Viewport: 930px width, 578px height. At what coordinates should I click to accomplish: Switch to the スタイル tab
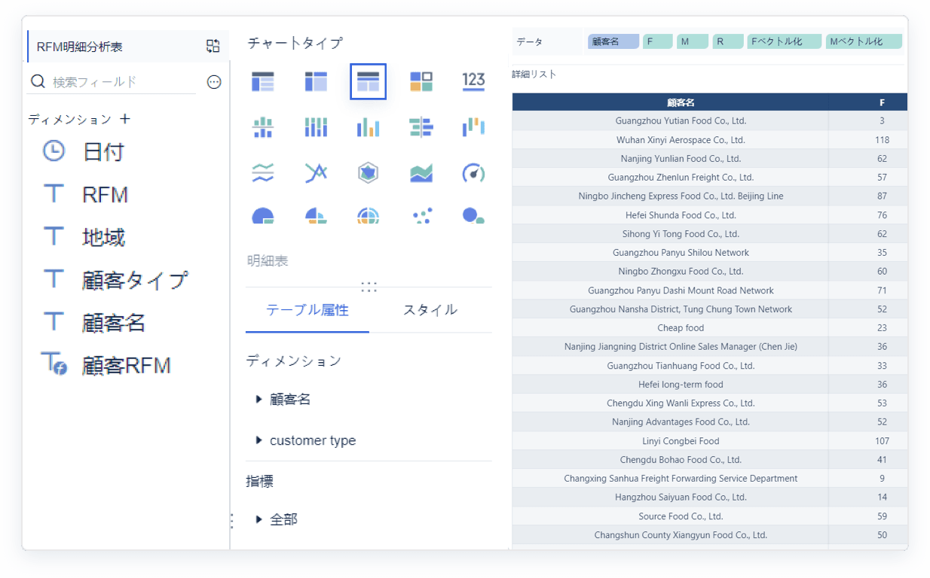430,310
